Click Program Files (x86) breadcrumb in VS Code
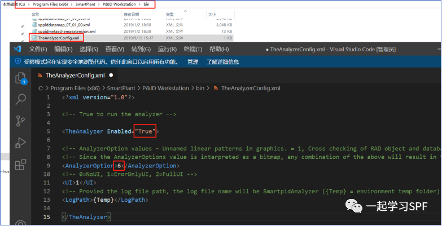The height and width of the screenshot is (226, 442). pos(75,88)
